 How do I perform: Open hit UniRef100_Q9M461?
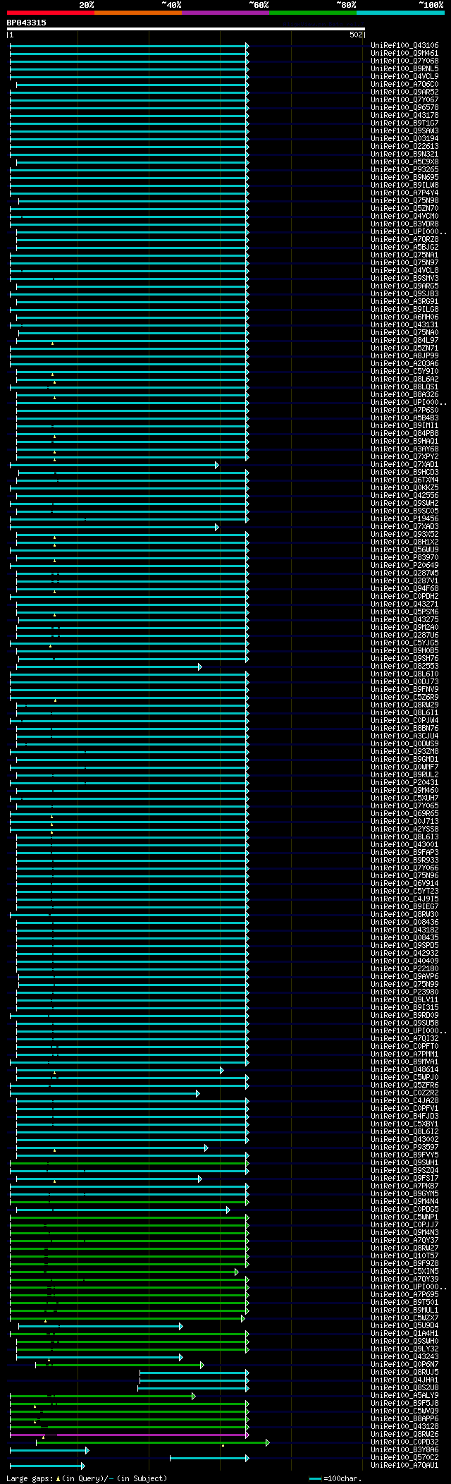(404, 54)
